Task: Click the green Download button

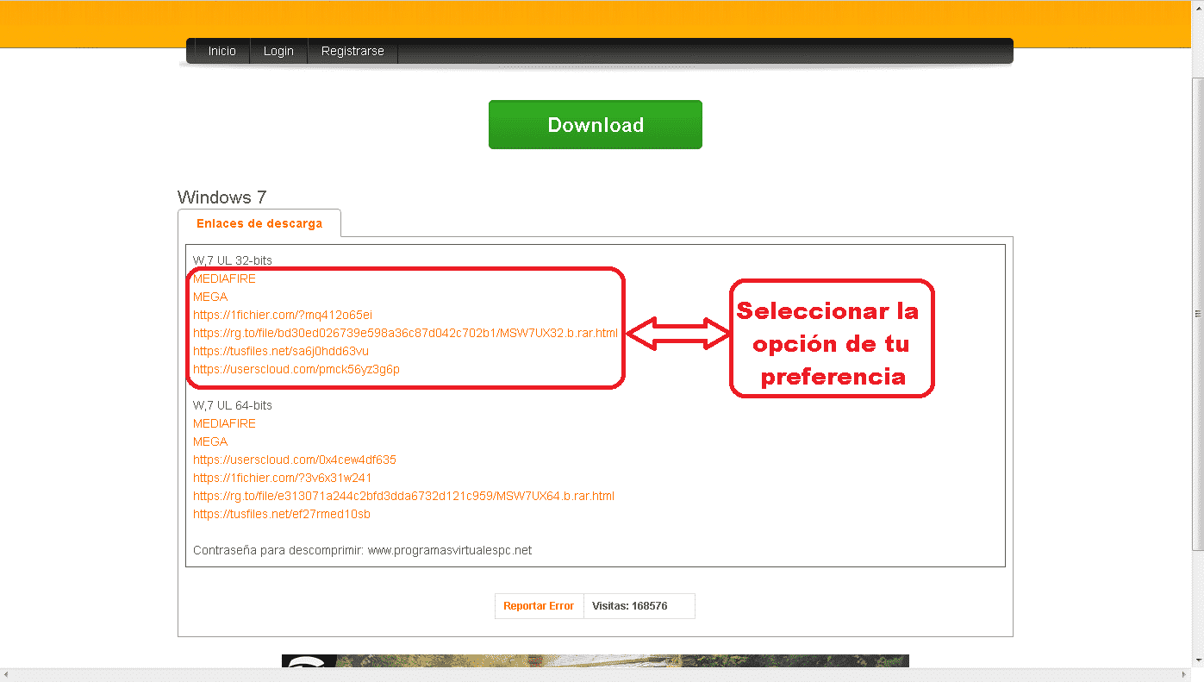Action: 595,125
